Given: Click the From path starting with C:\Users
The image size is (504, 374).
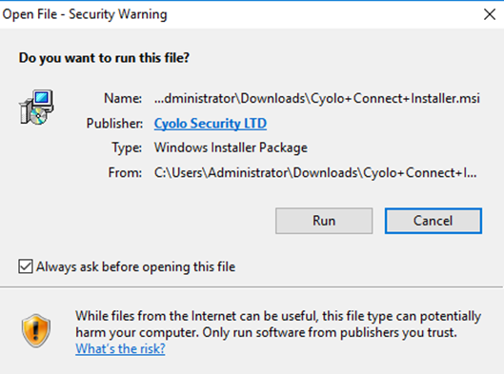Looking at the screenshot, I should pos(315,173).
